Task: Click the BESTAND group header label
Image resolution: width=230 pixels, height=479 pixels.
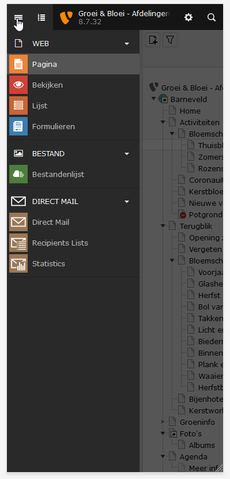Action: 48,154
